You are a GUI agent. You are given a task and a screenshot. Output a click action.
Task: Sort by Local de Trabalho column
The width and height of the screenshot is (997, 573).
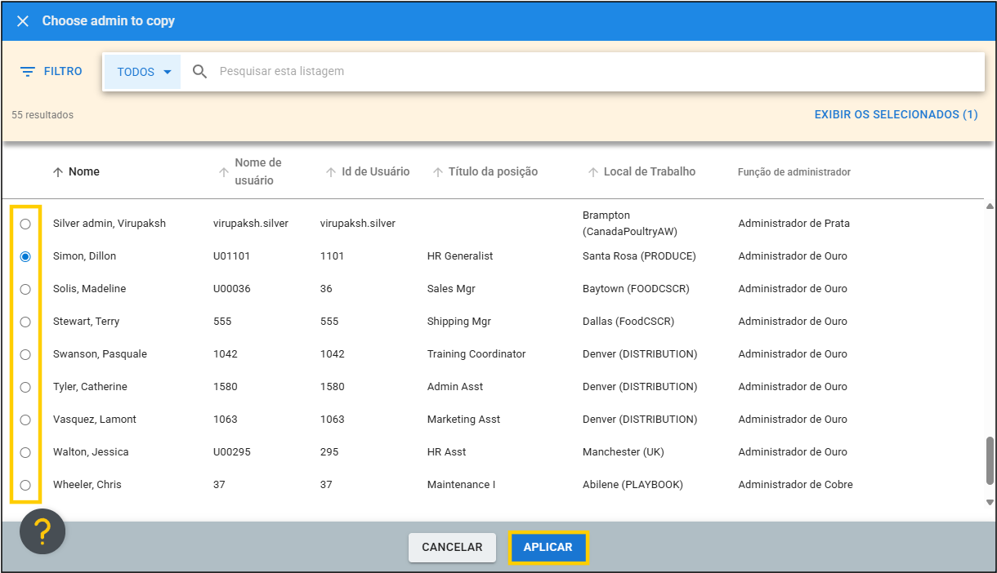click(642, 171)
